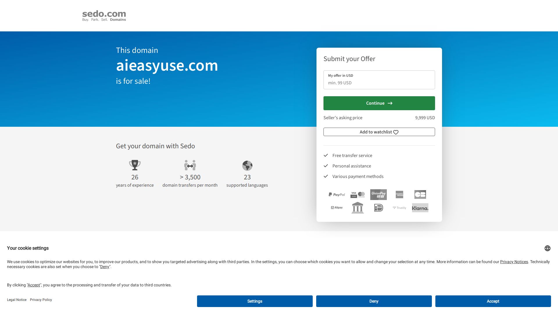Select the UnionPay payment icon
558x314 pixels.
(378, 195)
